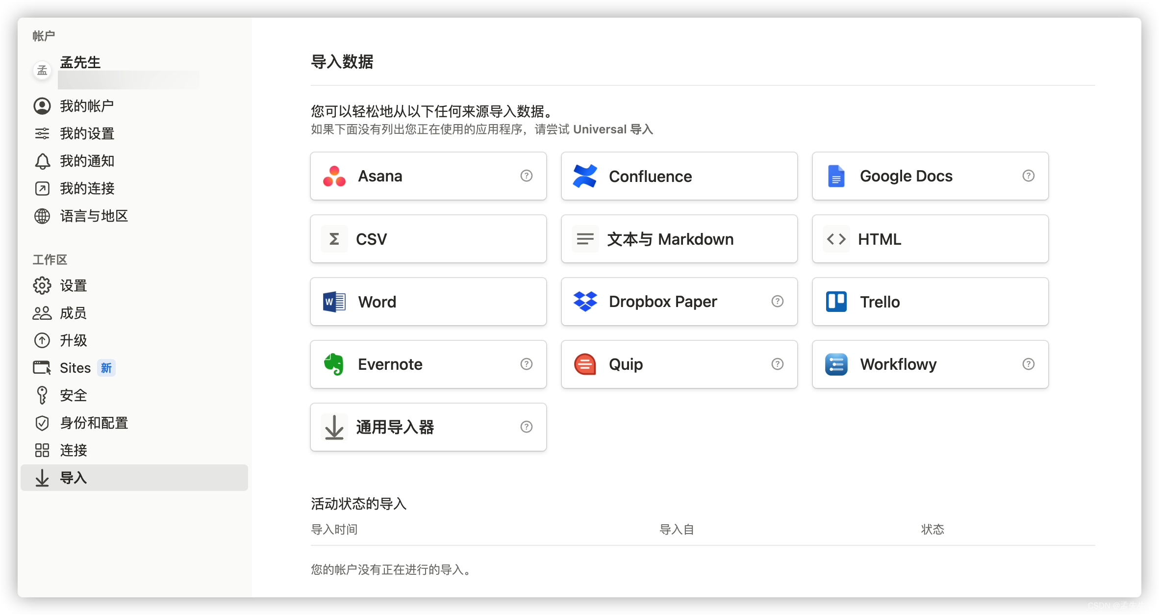Open help for Evernote import
Image resolution: width=1159 pixels, height=615 pixels.
(527, 364)
